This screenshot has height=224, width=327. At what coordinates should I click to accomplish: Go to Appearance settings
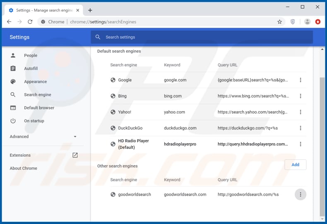pyautogui.click(x=36, y=81)
